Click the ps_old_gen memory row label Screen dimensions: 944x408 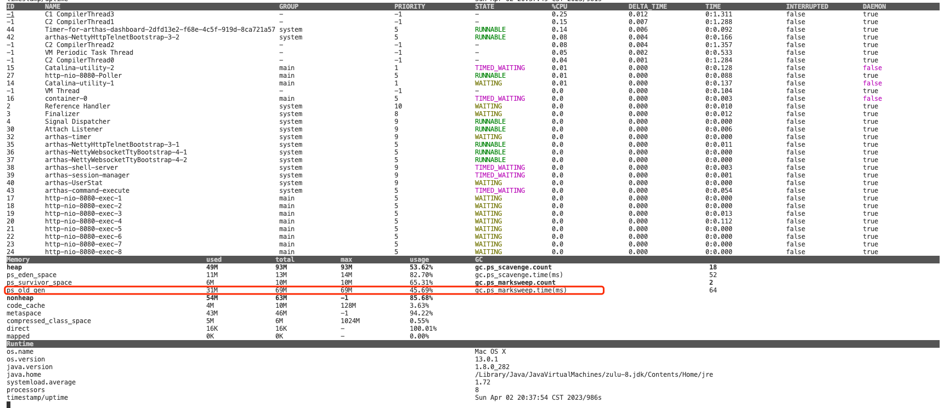click(26, 290)
